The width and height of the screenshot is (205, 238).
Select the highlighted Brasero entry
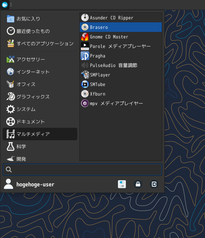click(x=121, y=27)
